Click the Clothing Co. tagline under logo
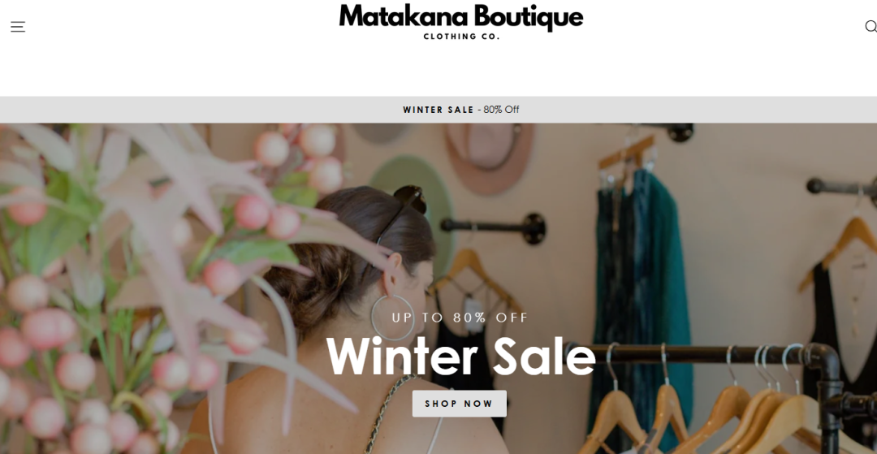 pyautogui.click(x=461, y=37)
